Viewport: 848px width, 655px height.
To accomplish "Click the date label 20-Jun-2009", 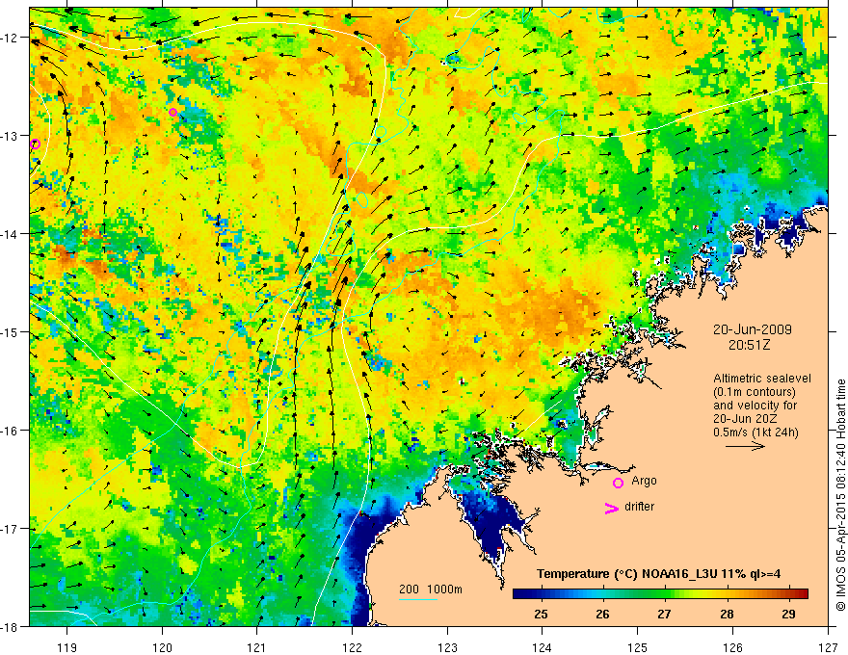I will (753, 329).
